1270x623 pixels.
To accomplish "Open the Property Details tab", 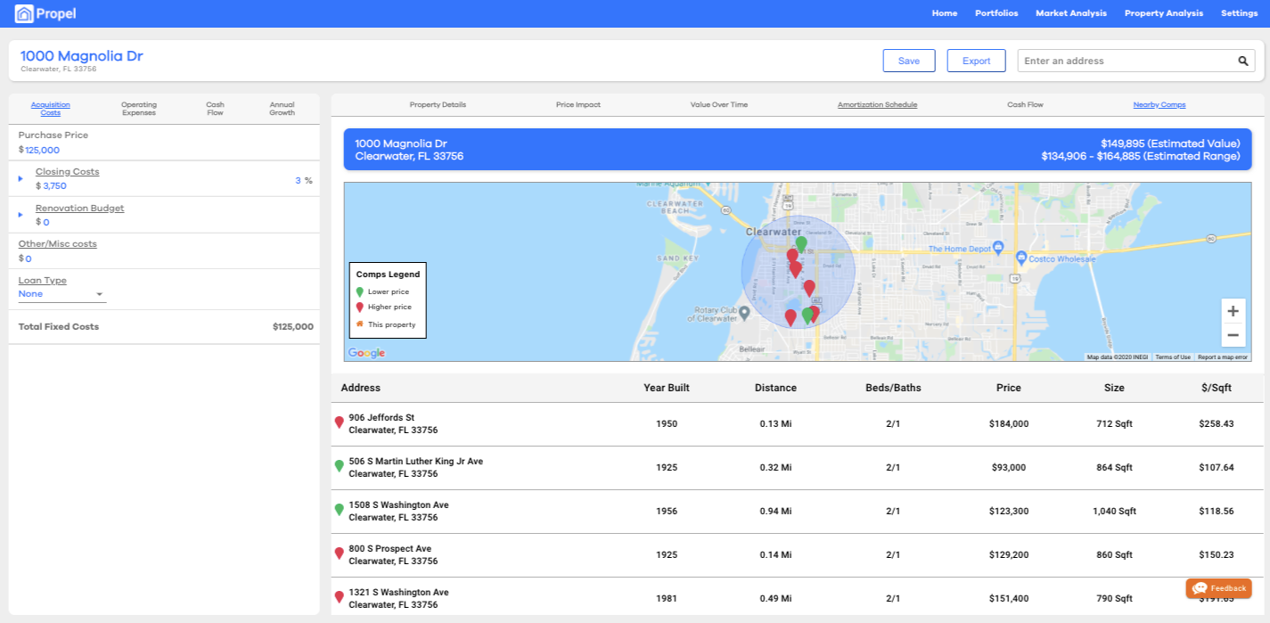I will click(438, 105).
